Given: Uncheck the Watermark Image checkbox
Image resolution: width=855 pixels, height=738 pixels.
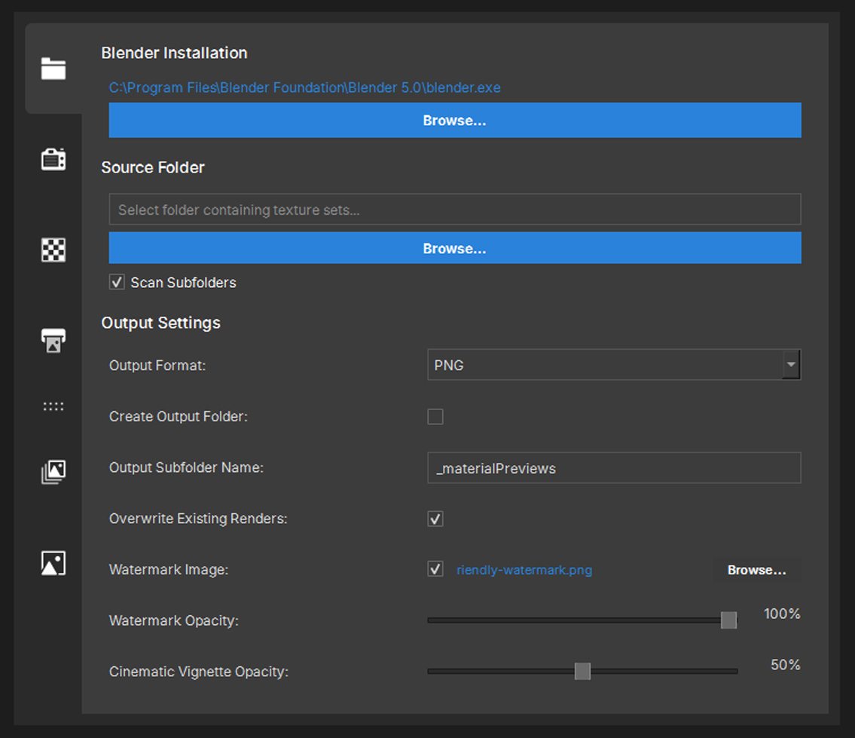Looking at the screenshot, I should pos(435,570).
